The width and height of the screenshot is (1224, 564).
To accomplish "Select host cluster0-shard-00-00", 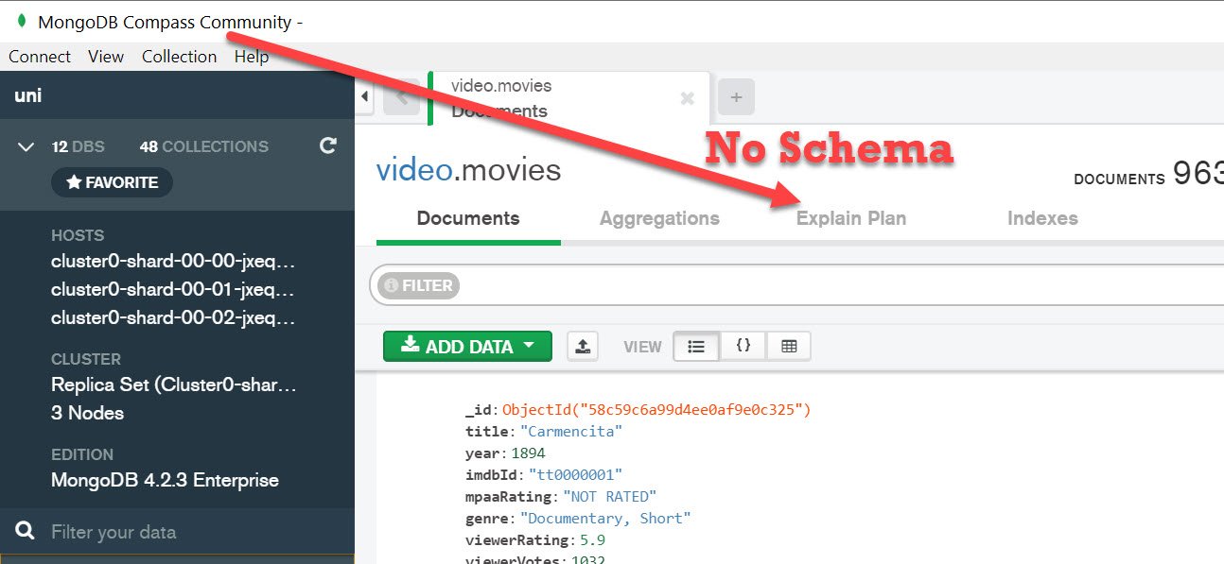I will click(173, 262).
